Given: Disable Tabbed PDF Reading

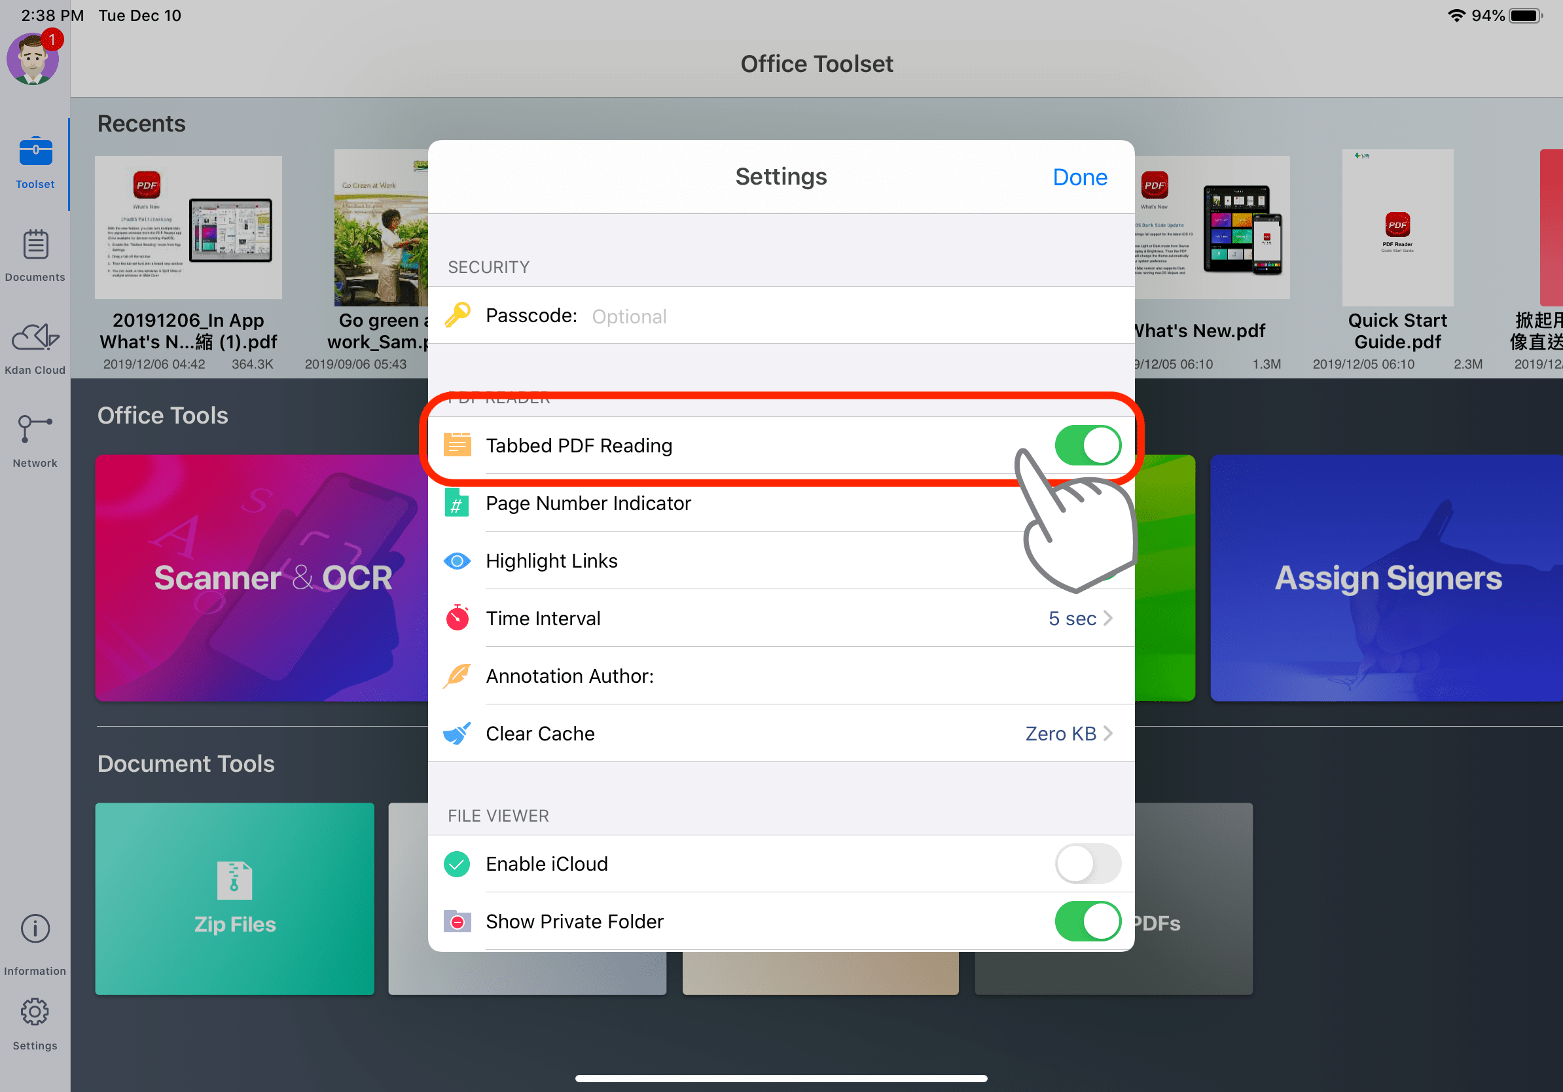Looking at the screenshot, I should (1087, 445).
